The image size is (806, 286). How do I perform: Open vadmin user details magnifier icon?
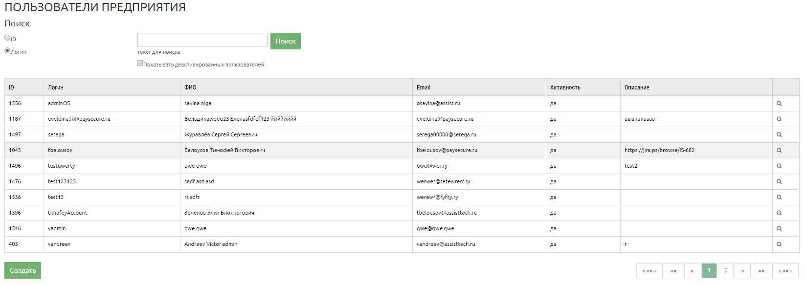click(779, 229)
